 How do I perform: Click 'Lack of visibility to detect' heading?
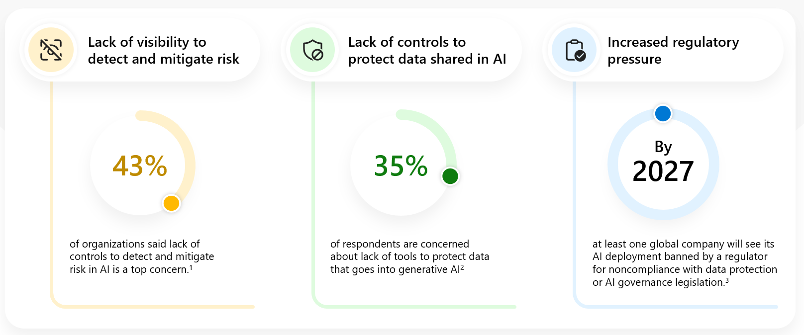click(164, 50)
